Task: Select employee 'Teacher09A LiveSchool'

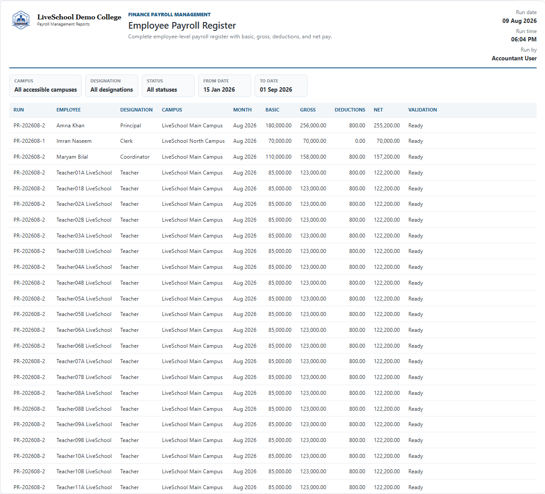Action: coord(84,424)
